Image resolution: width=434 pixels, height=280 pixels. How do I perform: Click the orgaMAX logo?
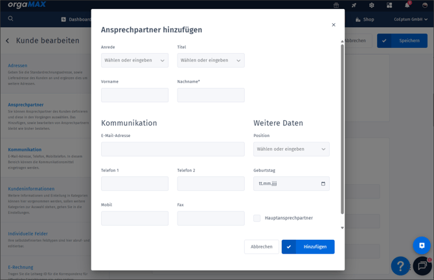pyautogui.click(x=27, y=5)
